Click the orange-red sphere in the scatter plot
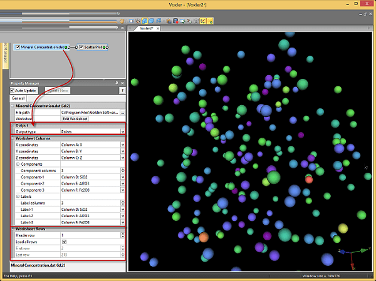The width and height of the screenshot is (376, 281). tap(309, 180)
